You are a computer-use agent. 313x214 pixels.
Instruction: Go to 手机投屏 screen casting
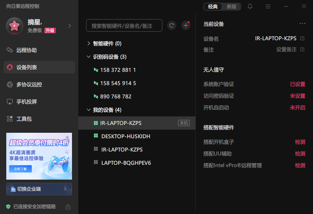39,102
